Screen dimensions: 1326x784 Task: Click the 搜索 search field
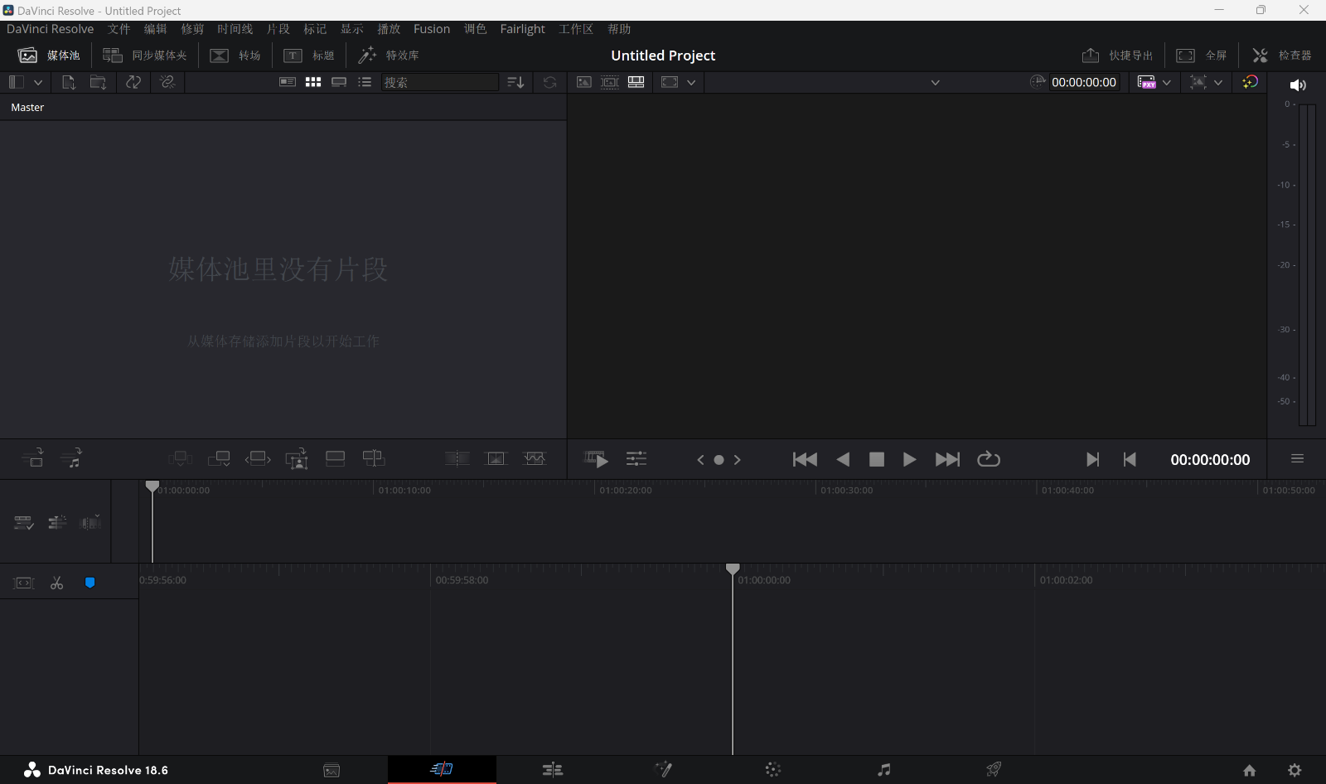click(x=440, y=82)
